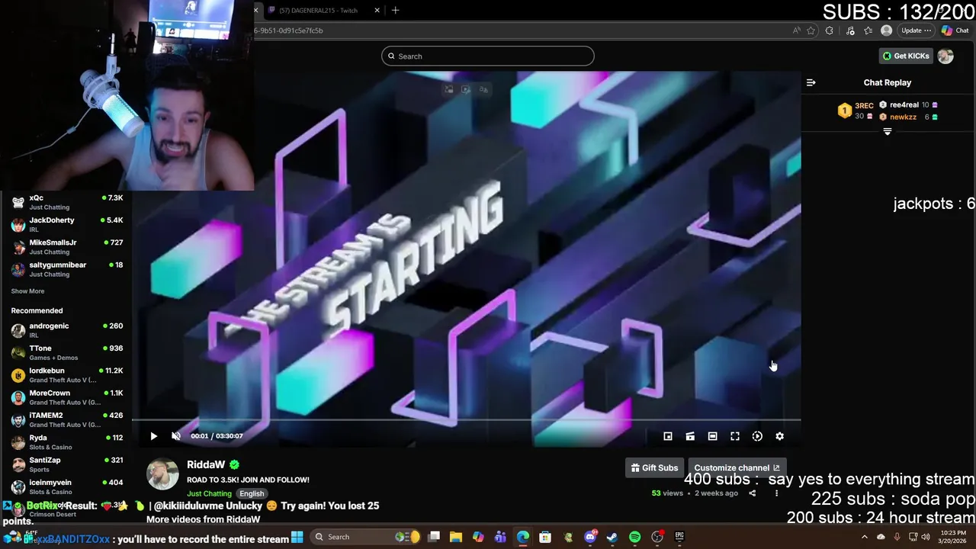Open Spotify from taskbar

pos(634,537)
